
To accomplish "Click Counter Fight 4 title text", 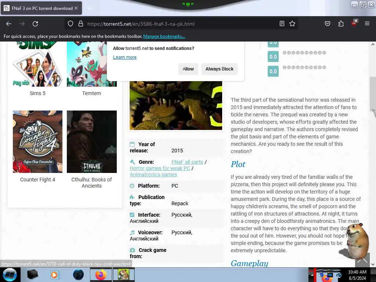I will (37, 180).
